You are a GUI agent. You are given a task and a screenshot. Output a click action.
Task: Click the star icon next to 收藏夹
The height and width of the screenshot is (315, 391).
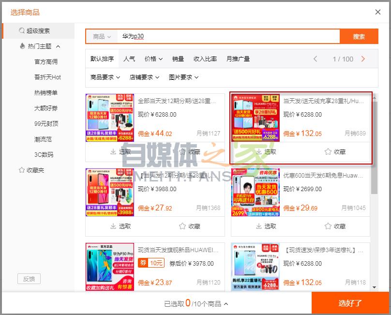(21, 170)
